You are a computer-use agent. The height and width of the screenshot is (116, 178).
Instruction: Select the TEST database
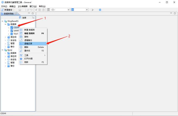[x=16, y=34]
